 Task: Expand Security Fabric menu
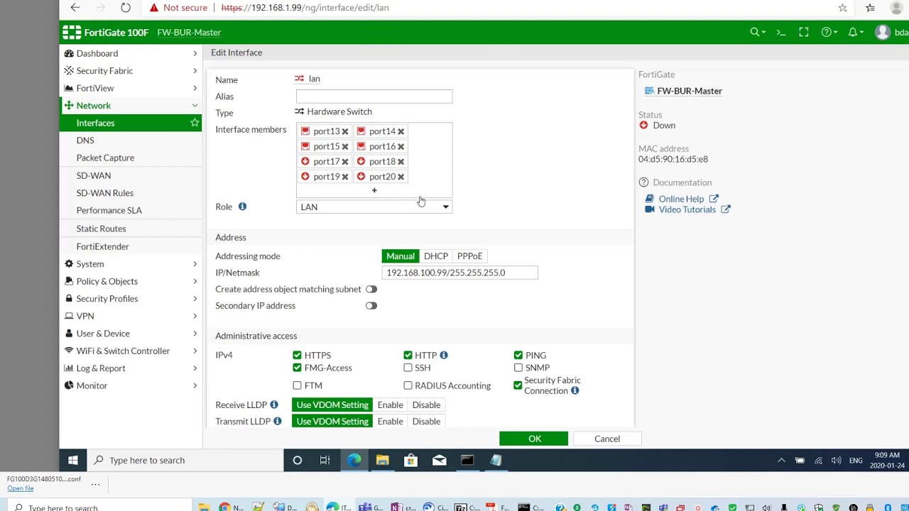pos(131,71)
